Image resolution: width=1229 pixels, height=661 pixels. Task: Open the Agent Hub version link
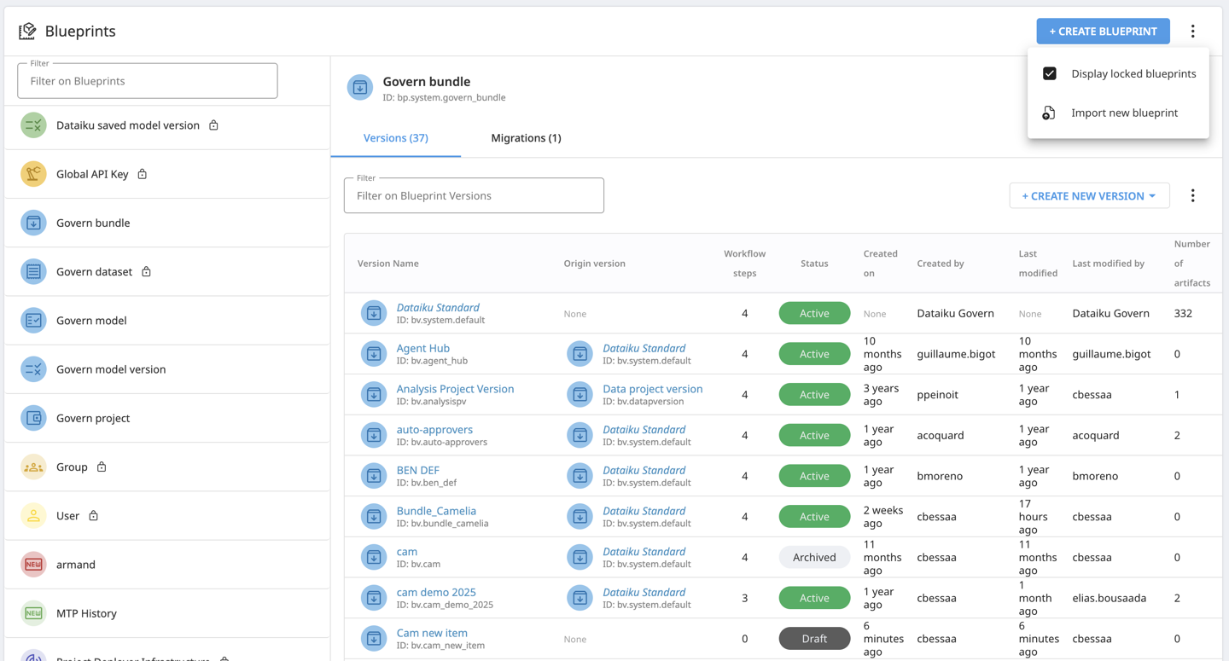422,348
